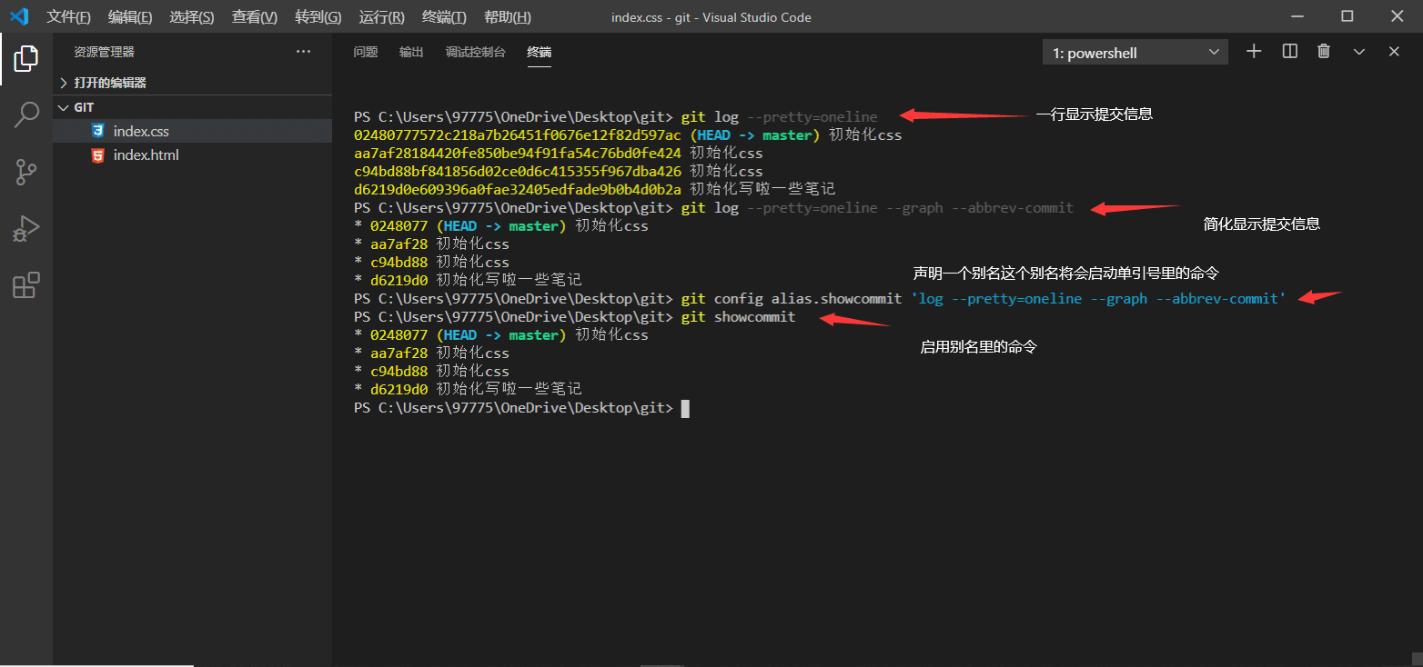Kill terminal with trash icon
The height and width of the screenshot is (667, 1423).
[1324, 52]
